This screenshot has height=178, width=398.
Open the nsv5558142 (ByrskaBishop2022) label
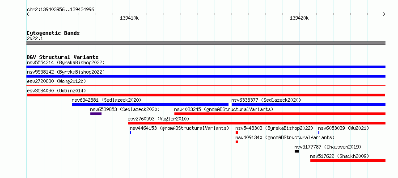point(66,72)
